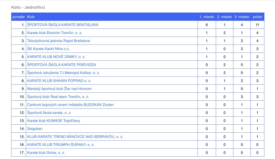This screenshot has height=159, width=275.
Task: Select total count 11 in first row
Action: tap(257, 25)
